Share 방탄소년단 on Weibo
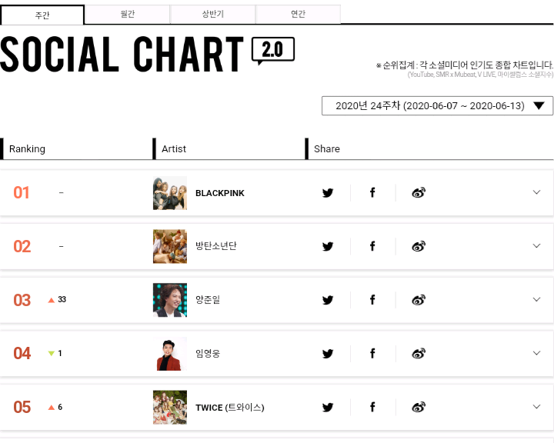The height and width of the screenshot is (443, 554). 419,246
